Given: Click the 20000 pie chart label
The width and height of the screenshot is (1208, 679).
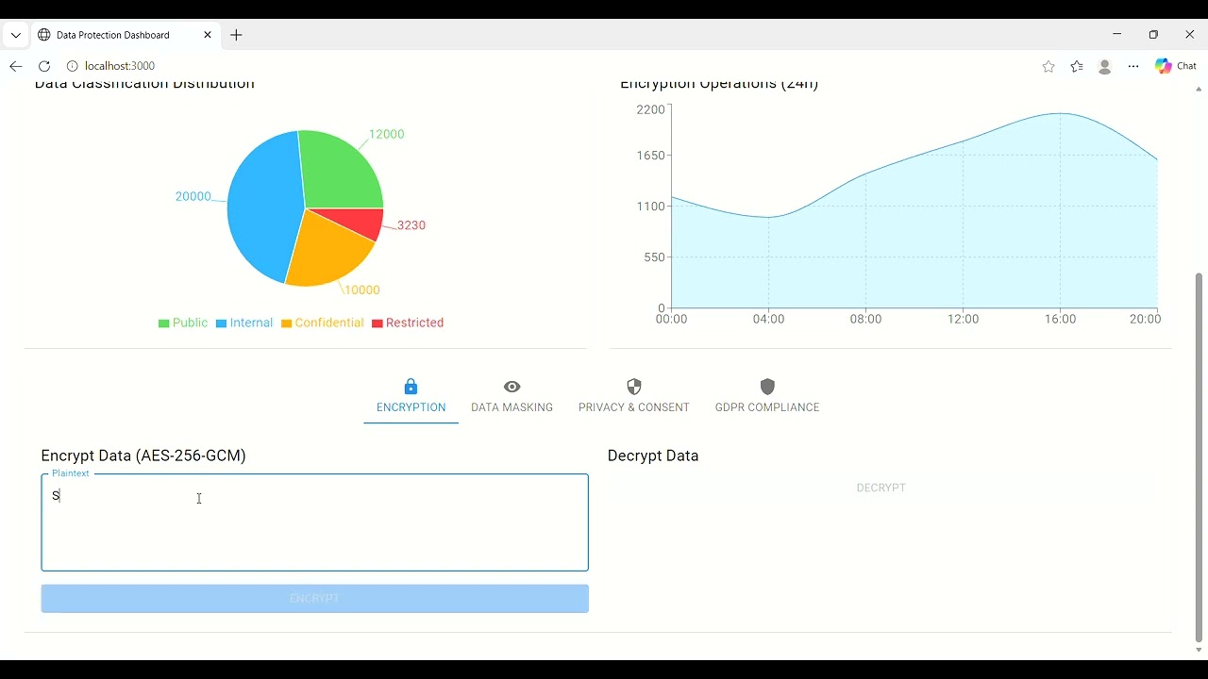Looking at the screenshot, I should (x=193, y=196).
